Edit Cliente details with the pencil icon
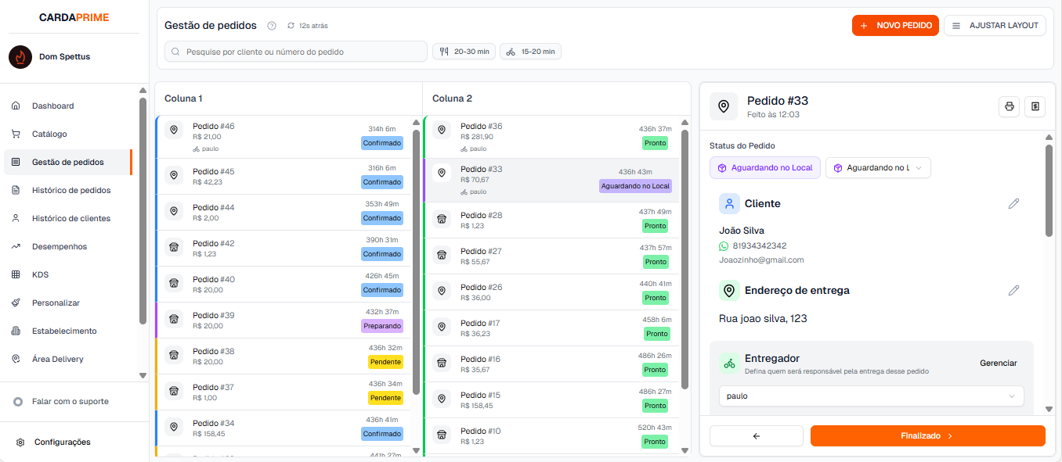Screen dimensions: 1062x462 coord(1013,203)
